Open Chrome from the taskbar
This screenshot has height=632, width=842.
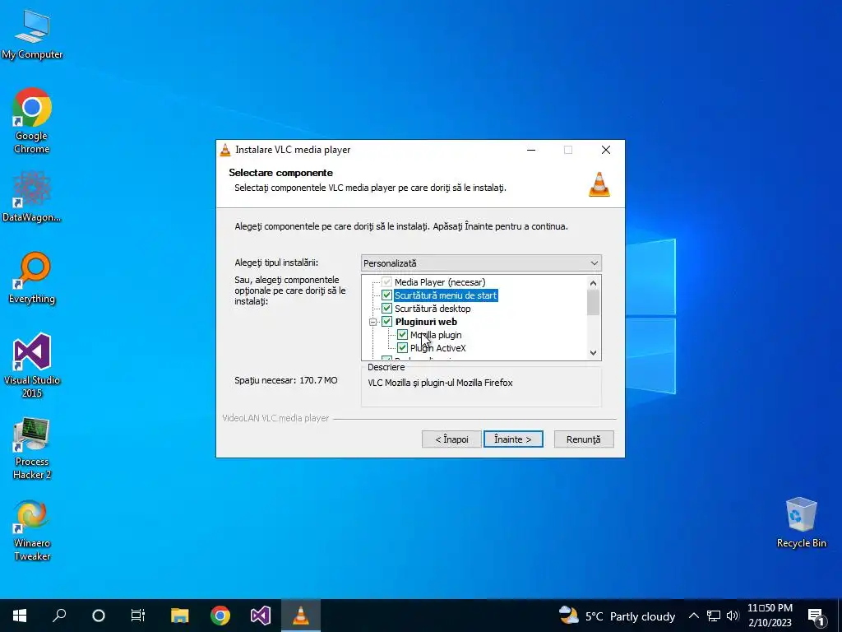coord(220,616)
